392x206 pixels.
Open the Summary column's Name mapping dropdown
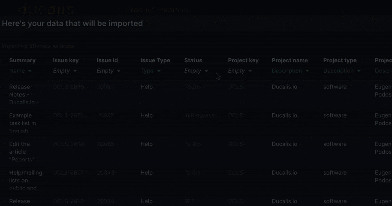coord(21,71)
